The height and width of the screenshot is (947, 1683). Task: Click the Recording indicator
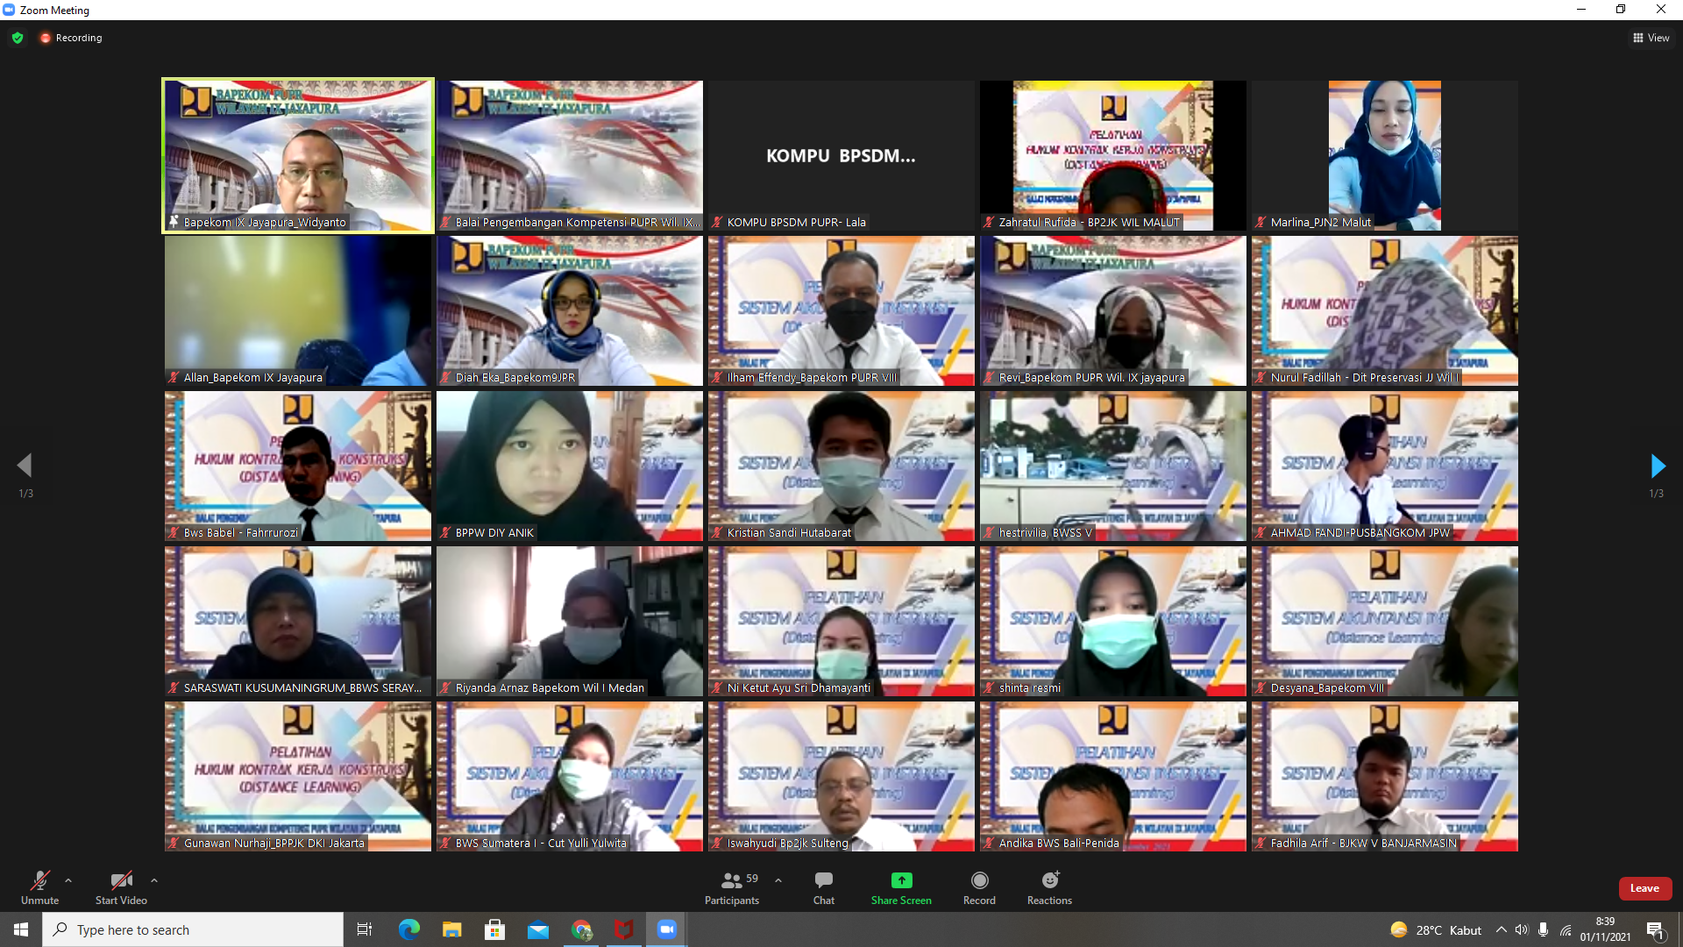point(71,38)
